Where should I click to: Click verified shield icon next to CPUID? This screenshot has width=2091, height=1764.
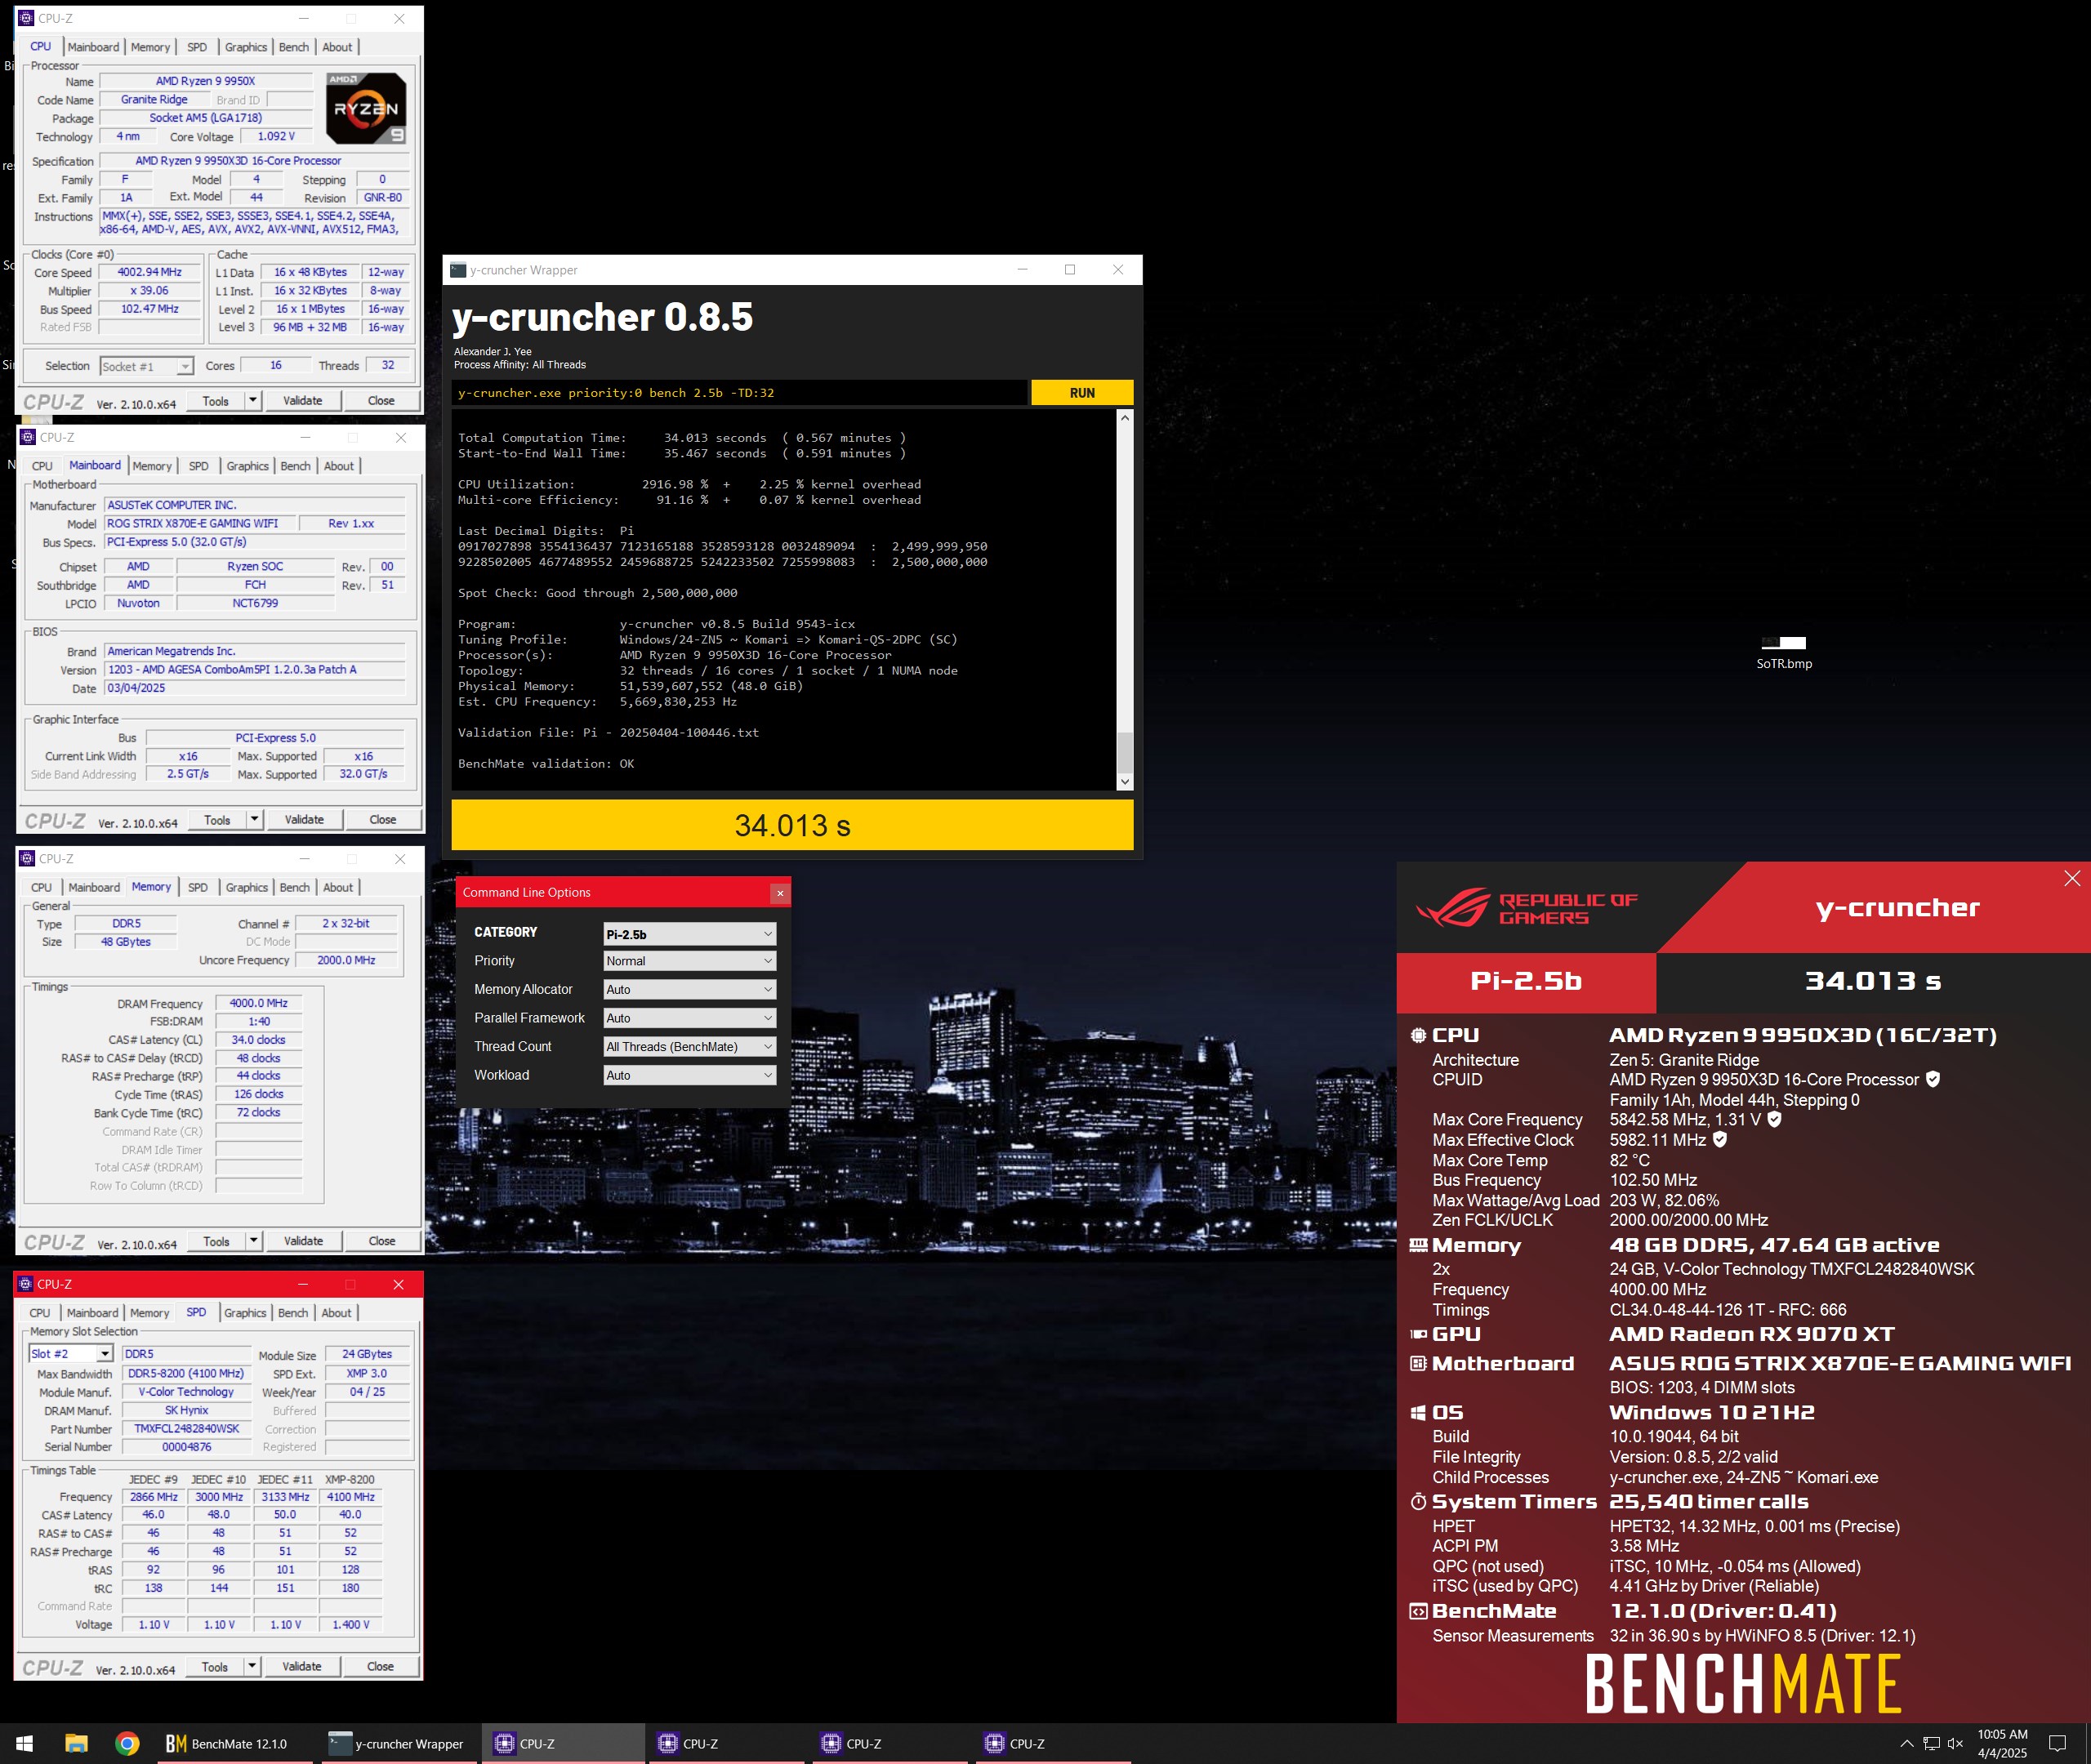[x=1933, y=1079]
